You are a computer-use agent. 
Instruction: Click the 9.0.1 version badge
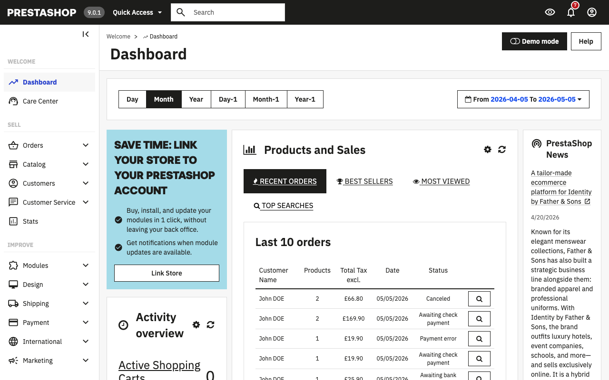click(94, 12)
